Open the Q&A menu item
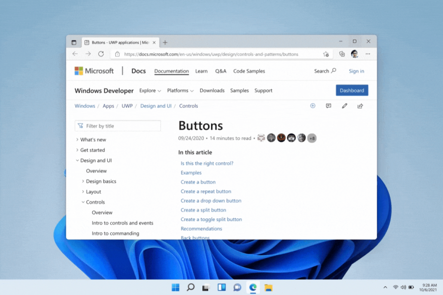This screenshot has height=295, width=443. (221, 71)
